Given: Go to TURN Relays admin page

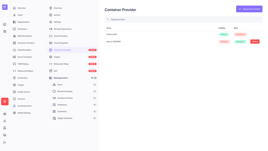Looking at the screenshot, I should click(x=23, y=64).
